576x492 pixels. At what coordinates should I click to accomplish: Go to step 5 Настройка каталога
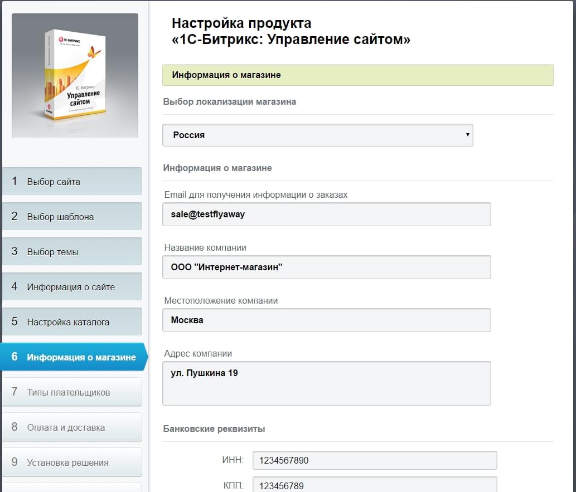(x=72, y=321)
